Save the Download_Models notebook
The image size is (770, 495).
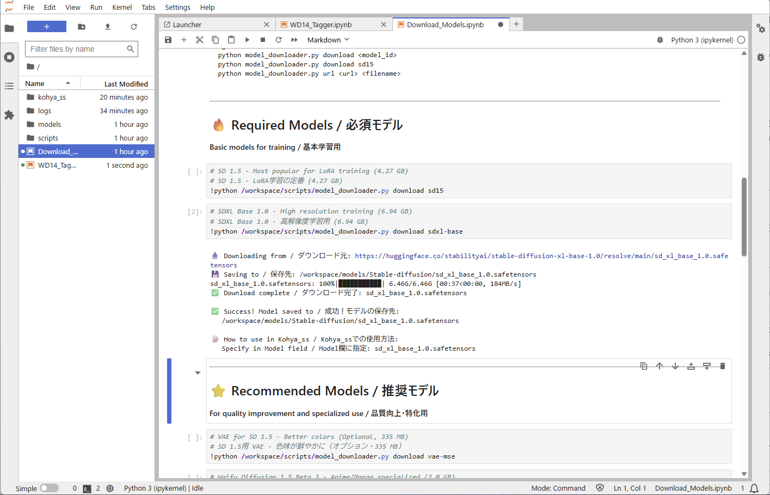168,39
